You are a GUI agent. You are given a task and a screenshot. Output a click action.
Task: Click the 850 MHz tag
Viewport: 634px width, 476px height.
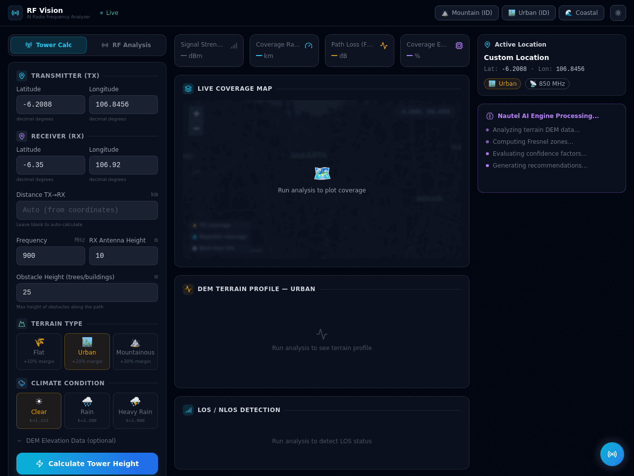(x=547, y=84)
